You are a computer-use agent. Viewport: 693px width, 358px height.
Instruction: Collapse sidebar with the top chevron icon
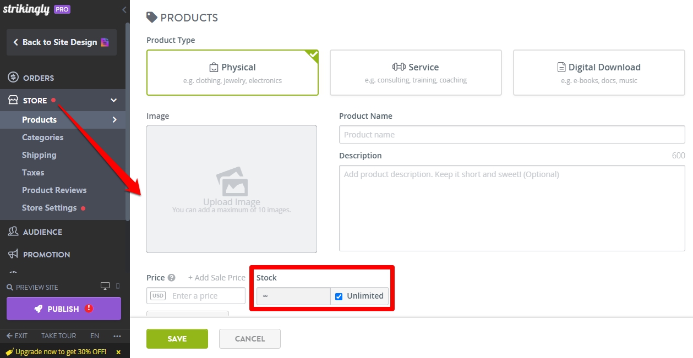tap(124, 10)
